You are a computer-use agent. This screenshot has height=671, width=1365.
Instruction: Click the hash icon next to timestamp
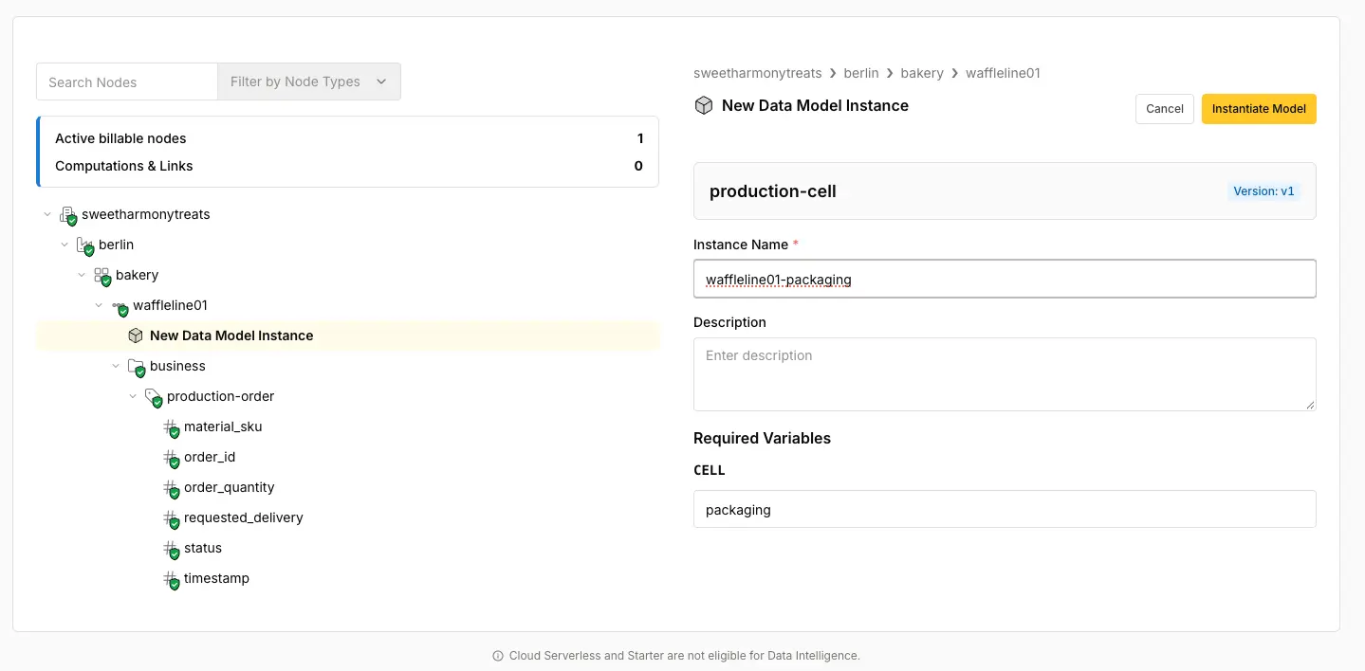pyautogui.click(x=170, y=579)
